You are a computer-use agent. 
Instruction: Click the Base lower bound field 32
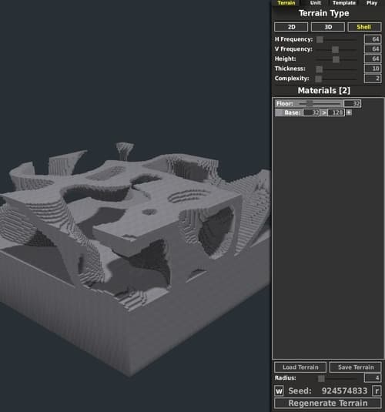[x=312, y=112]
